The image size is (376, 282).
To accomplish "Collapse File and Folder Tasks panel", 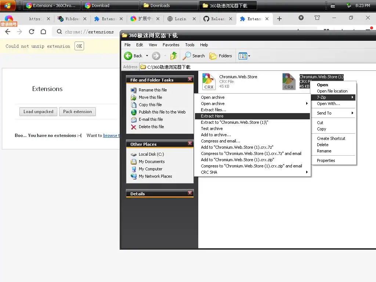I will click(x=190, y=79).
